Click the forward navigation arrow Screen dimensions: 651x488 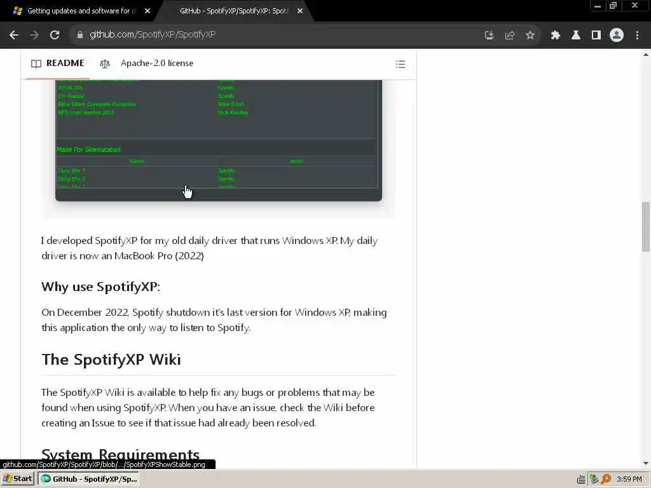click(34, 36)
